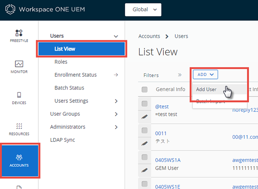
Task: Collapse the Users menu section
Action: pos(116,36)
